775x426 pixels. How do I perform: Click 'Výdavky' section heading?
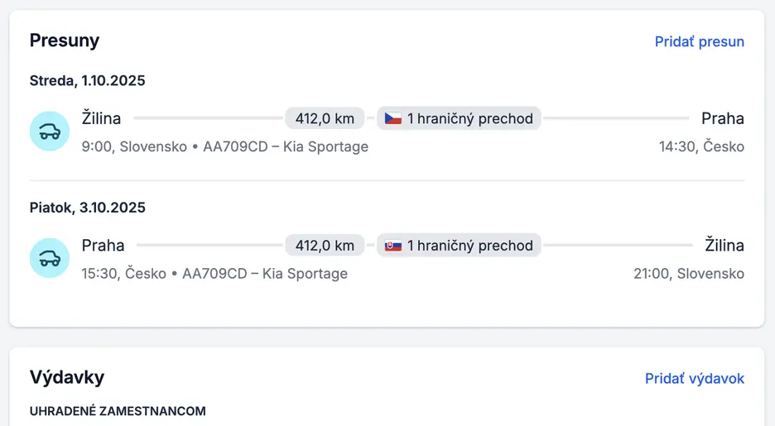tap(67, 377)
